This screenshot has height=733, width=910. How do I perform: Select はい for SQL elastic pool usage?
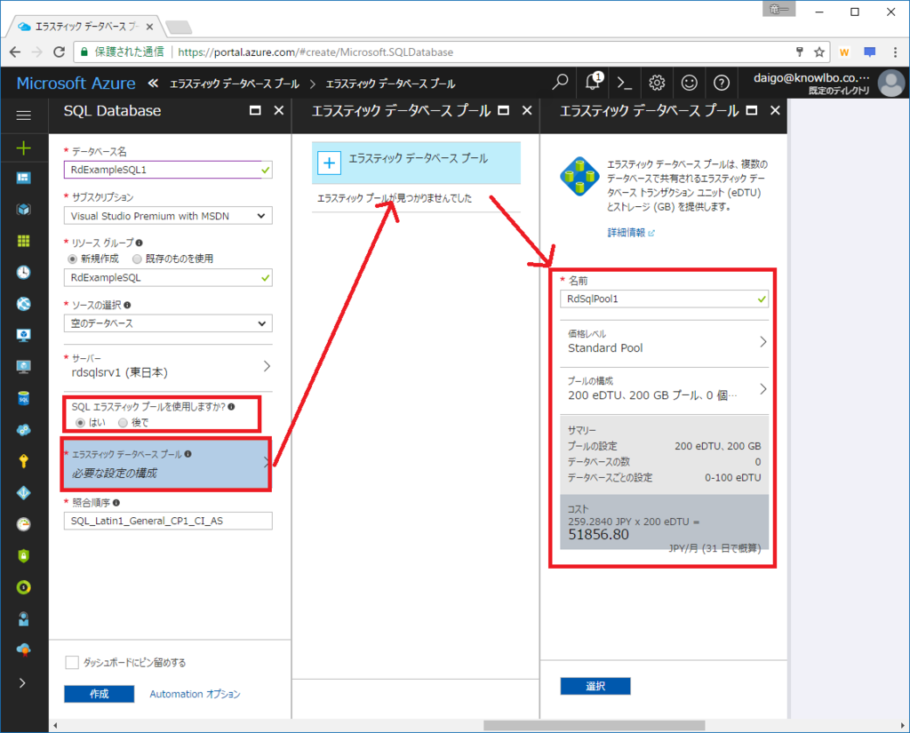(80, 423)
